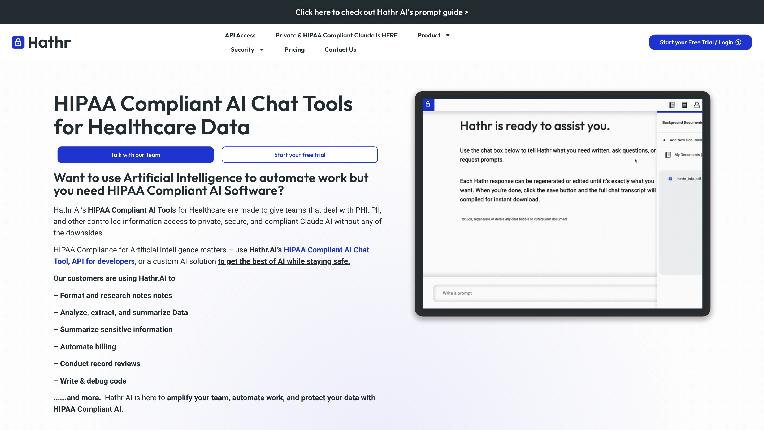Click the plus icon beside Add New Document
Viewport: 764px width, 430px height.
click(x=664, y=140)
